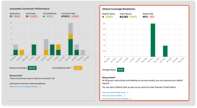Click the green Jun 2024 bar in Guarantee Conversion chart
Image resolution: width=197 pixels, height=108 pixels.
(x=34, y=50)
